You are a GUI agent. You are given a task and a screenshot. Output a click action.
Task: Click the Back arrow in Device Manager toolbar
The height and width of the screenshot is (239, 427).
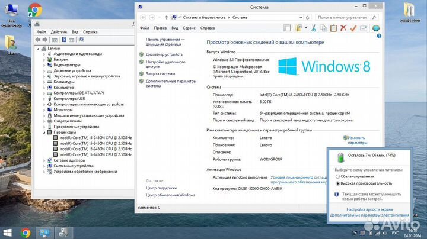[x=38, y=40]
